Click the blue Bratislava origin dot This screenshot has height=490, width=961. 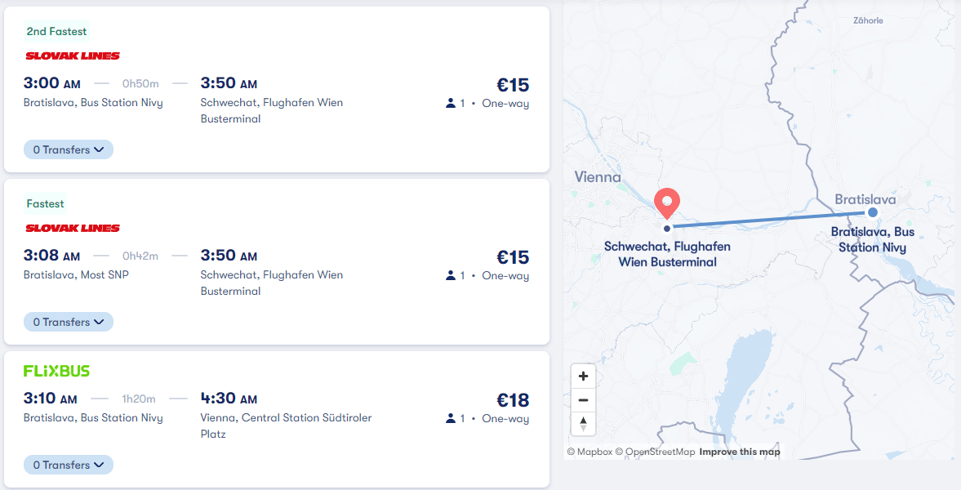click(873, 212)
